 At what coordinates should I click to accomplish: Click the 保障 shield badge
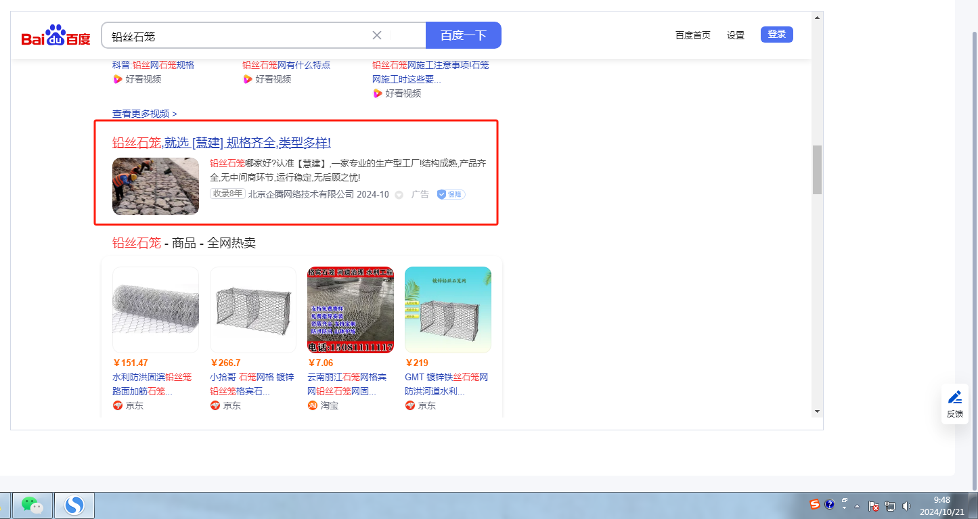[451, 194]
